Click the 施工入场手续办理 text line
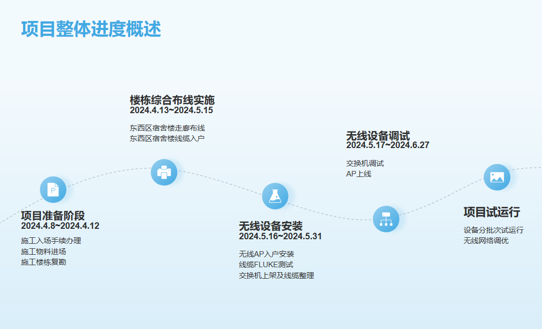 point(51,241)
